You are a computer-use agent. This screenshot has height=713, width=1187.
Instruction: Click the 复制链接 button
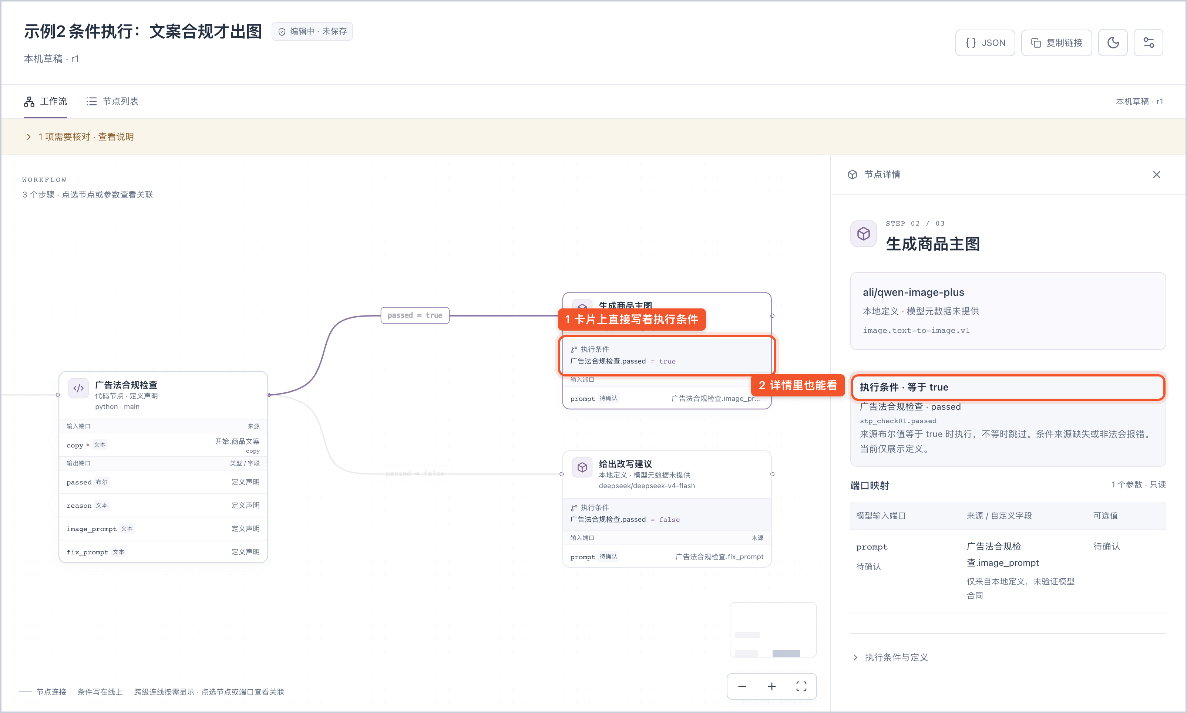click(x=1056, y=43)
